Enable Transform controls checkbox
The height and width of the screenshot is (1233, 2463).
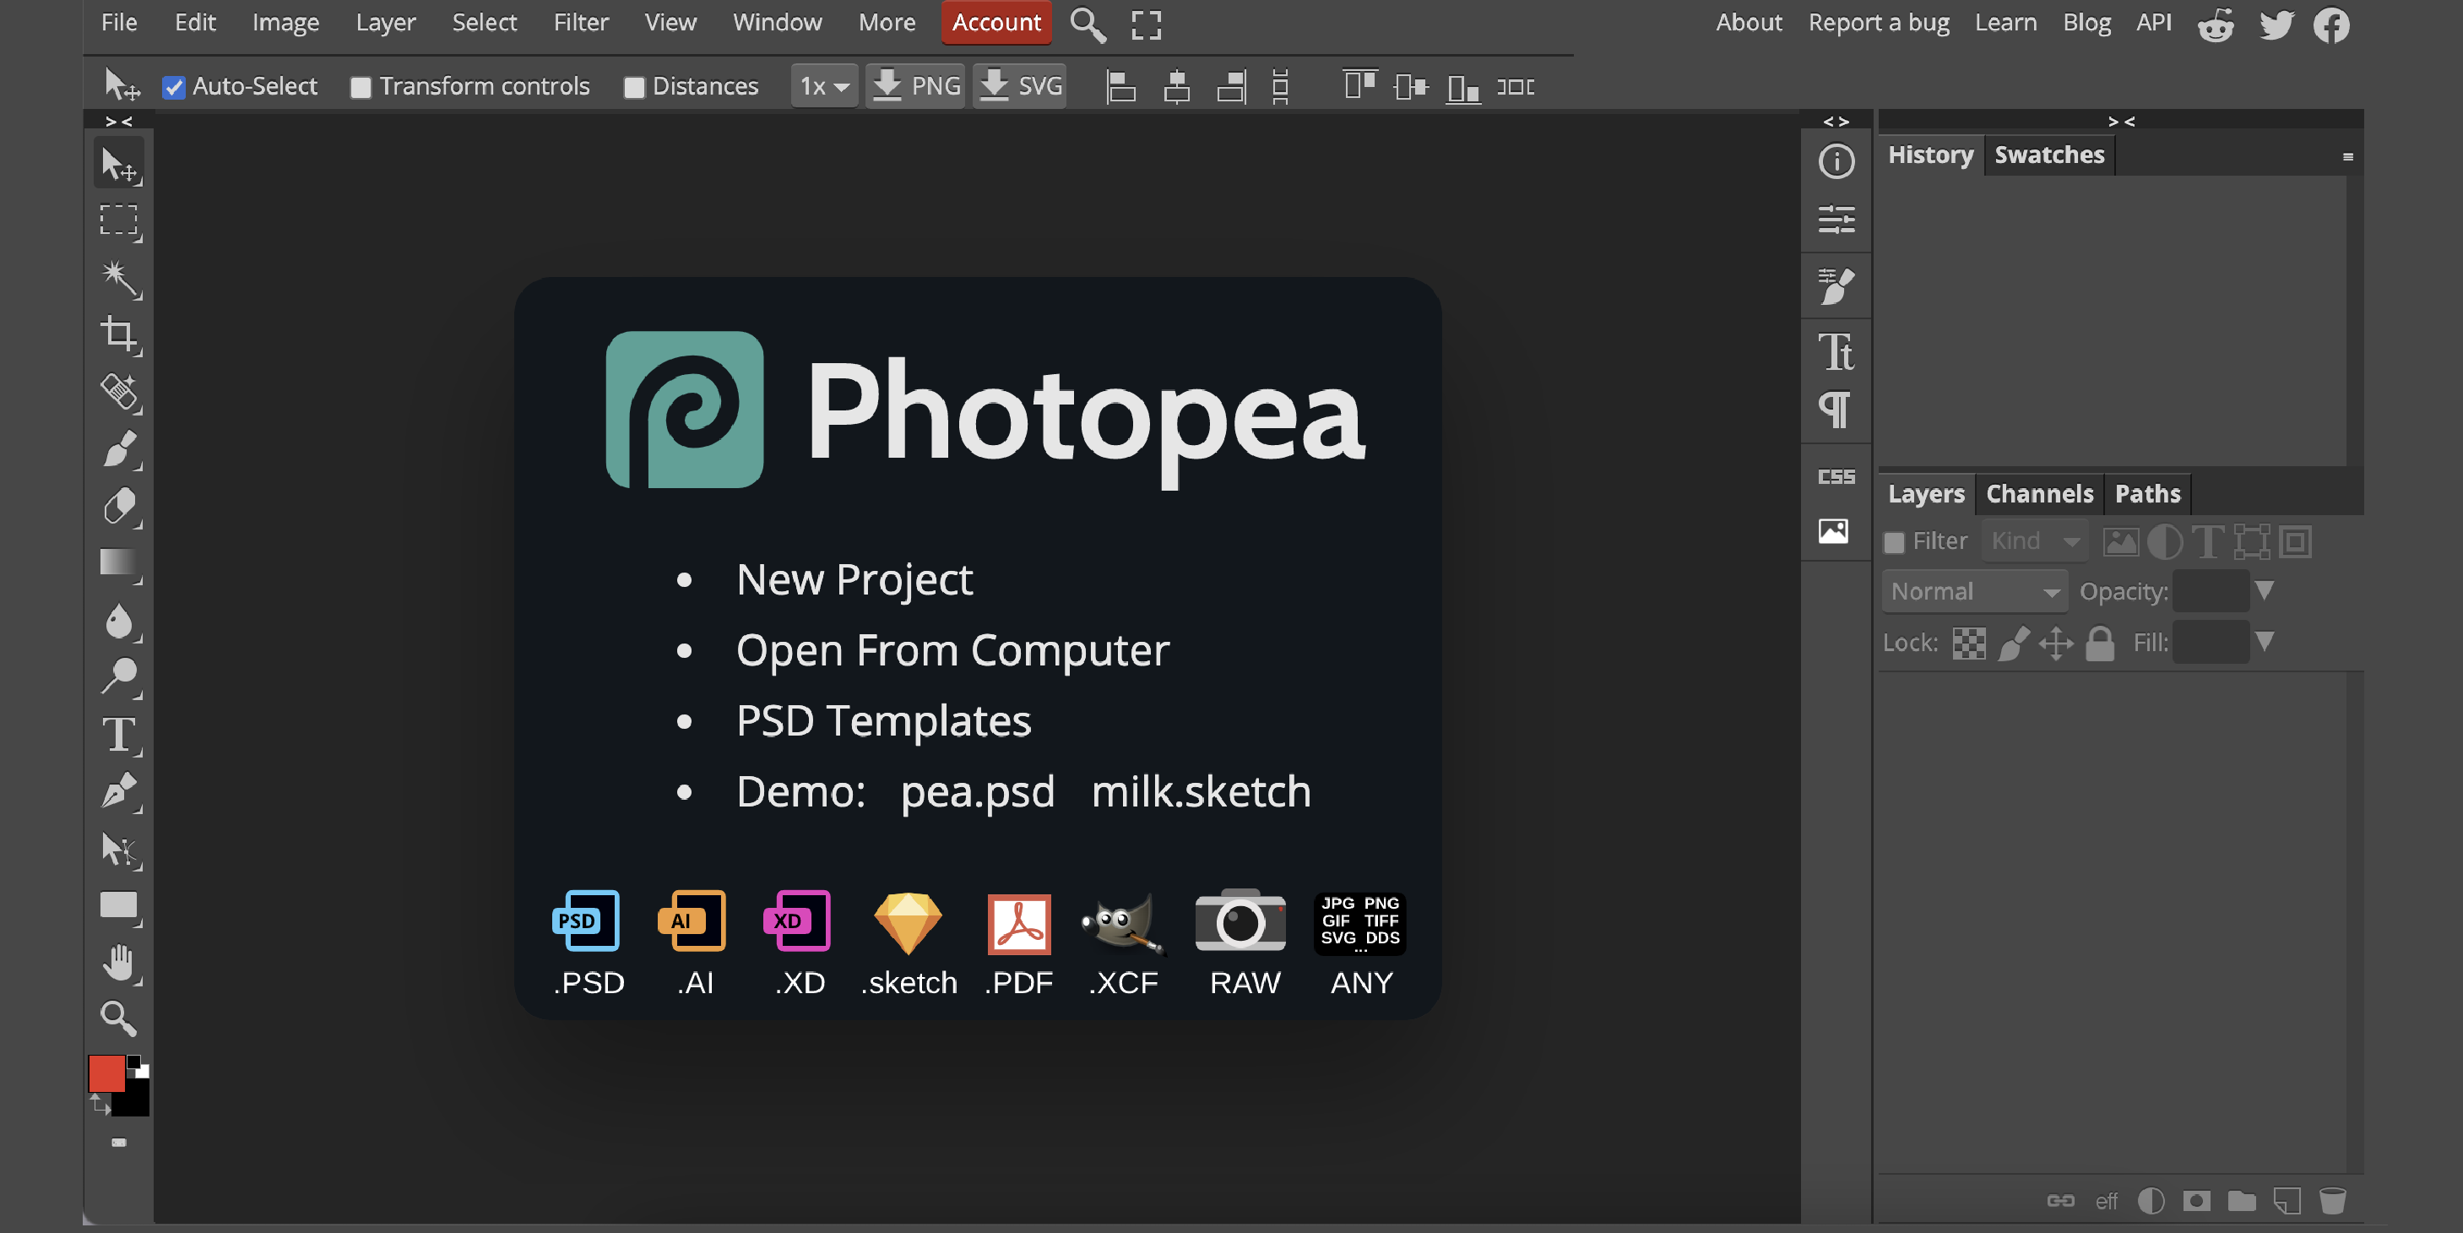coord(361,87)
